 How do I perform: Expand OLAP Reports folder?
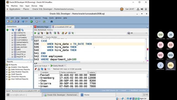[7, 74]
